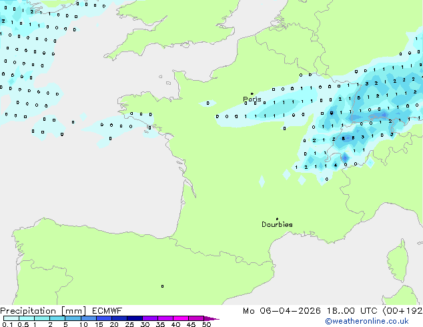Open the weatheronline.co.uk copyright link

pos(367,321)
